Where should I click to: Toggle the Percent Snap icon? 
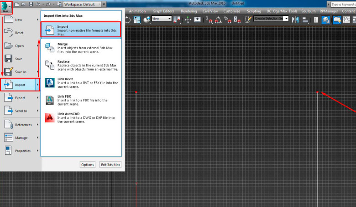[227, 20]
